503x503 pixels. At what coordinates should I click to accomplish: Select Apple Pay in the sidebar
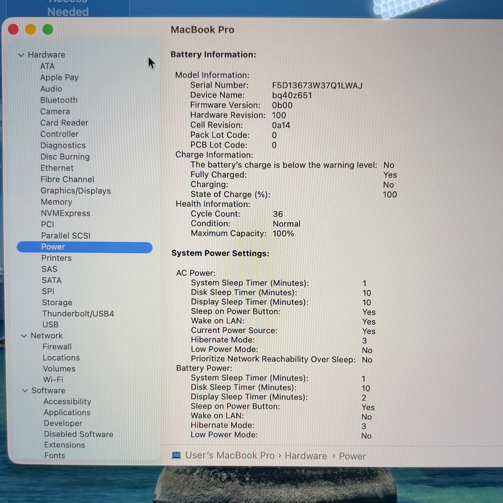(x=60, y=78)
